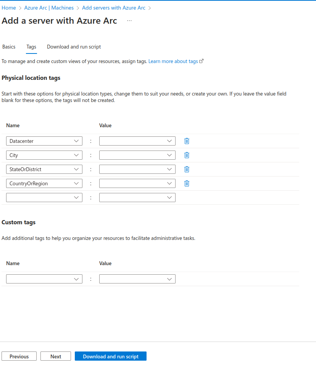The height and width of the screenshot is (366, 316).
Task: Delete the CountryOrRegion tag row
Action: pos(187,183)
